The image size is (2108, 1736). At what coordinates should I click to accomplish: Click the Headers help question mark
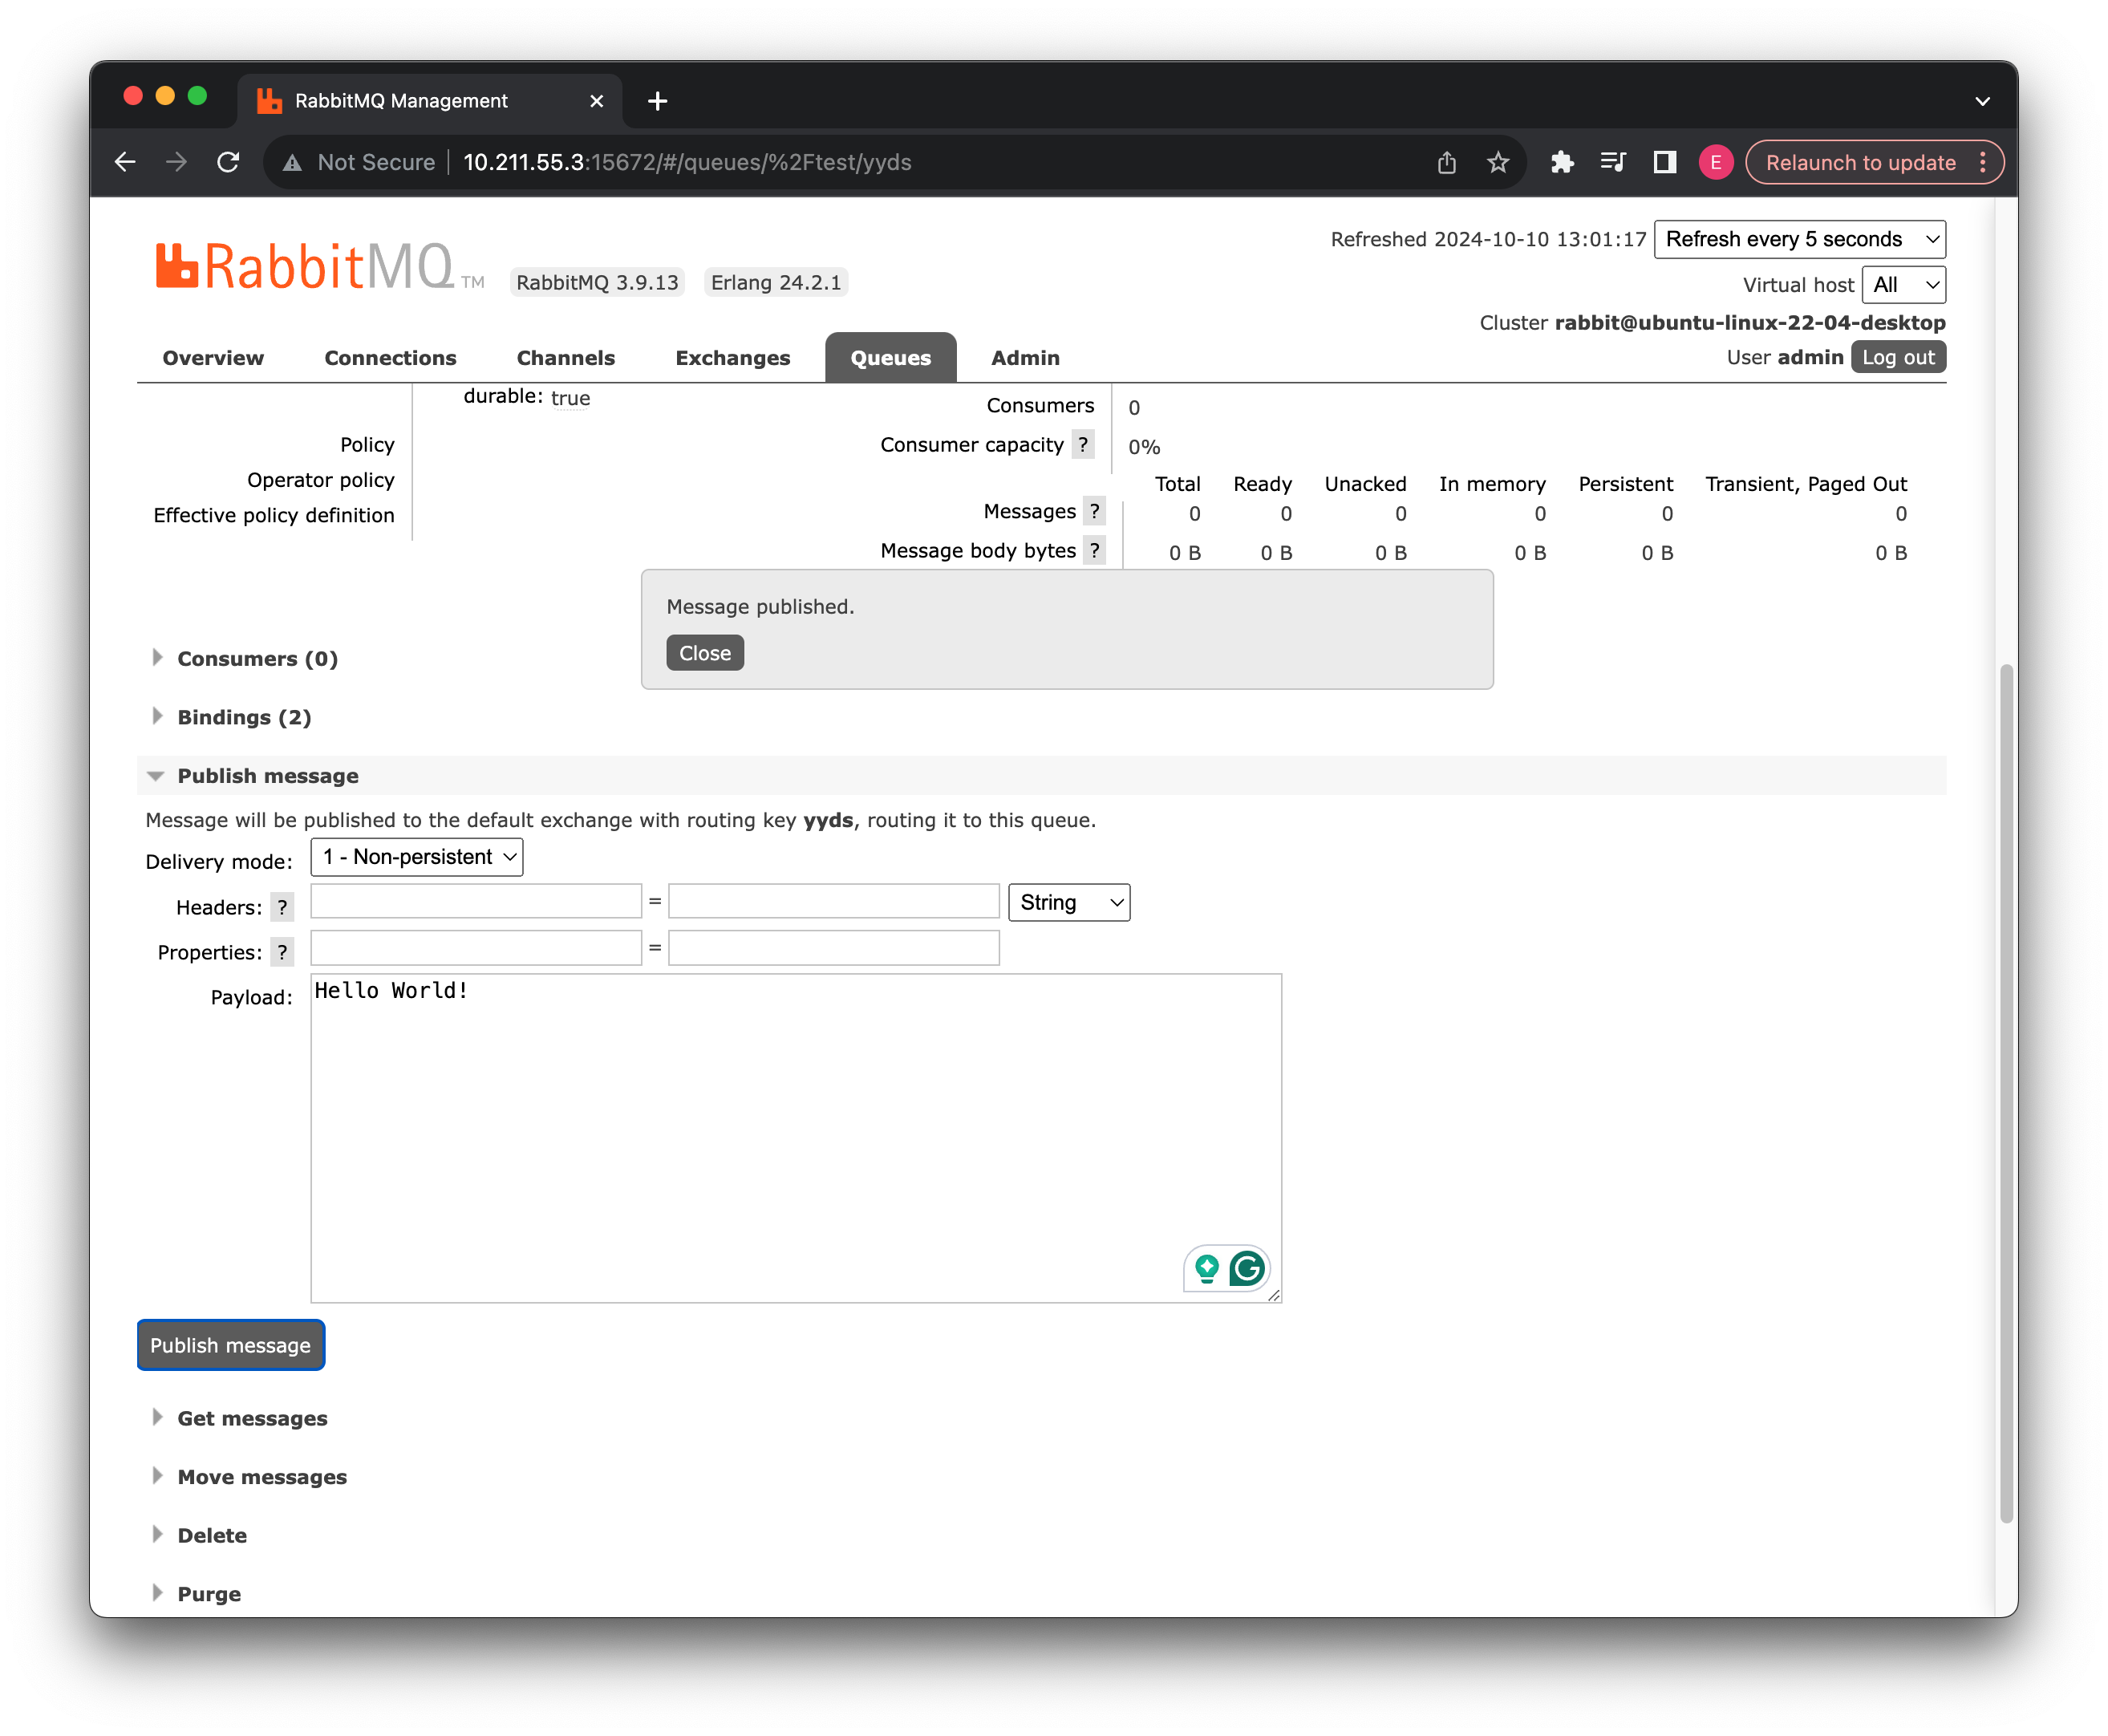click(282, 907)
